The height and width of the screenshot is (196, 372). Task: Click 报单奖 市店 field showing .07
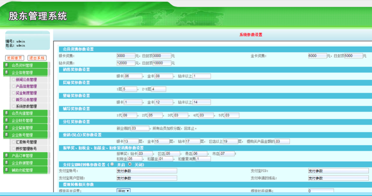(x=227, y=154)
